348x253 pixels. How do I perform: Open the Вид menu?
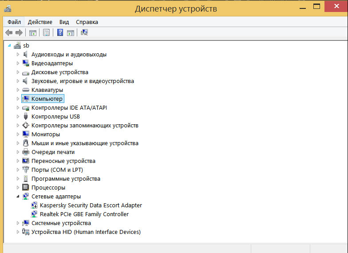(x=64, y=22)
